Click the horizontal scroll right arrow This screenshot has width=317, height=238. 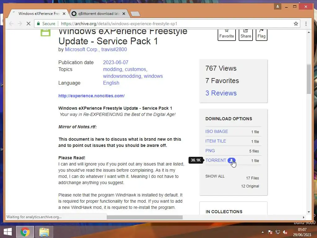[x=303, y=217]
